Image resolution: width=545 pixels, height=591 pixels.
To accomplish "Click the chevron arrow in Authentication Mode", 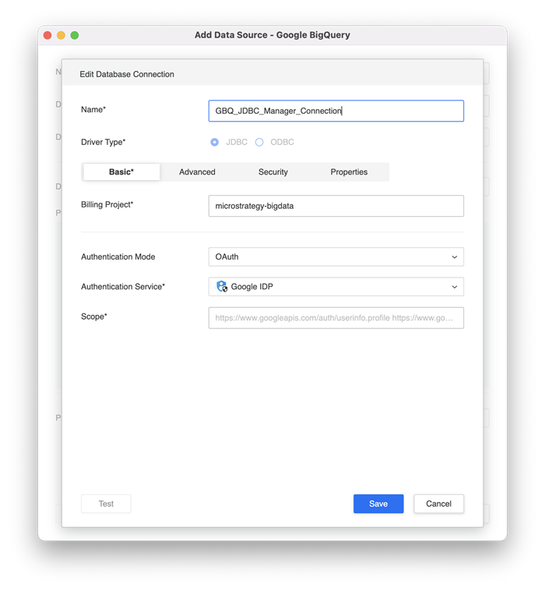I will [x=454, y=257].
